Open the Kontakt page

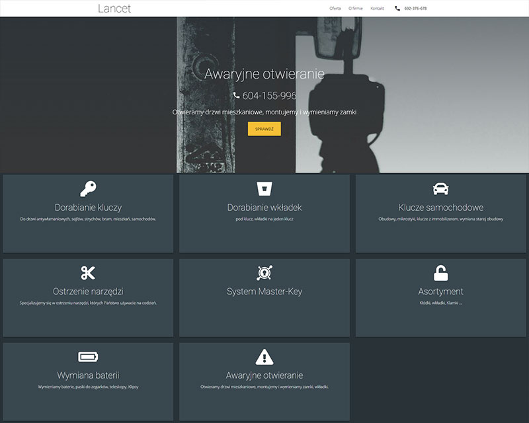376,9
